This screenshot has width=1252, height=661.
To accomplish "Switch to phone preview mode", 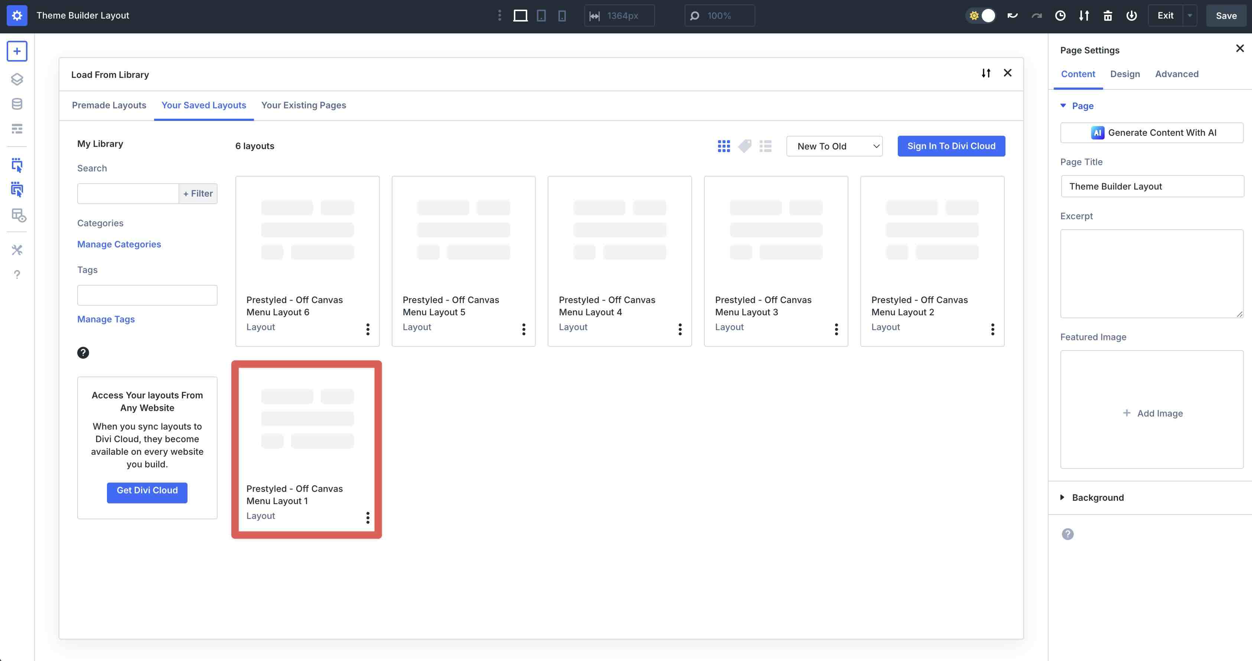I will coord(562,15).
